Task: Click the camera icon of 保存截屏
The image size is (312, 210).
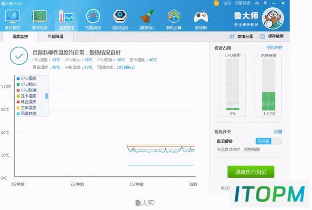Action: point(262,36)
